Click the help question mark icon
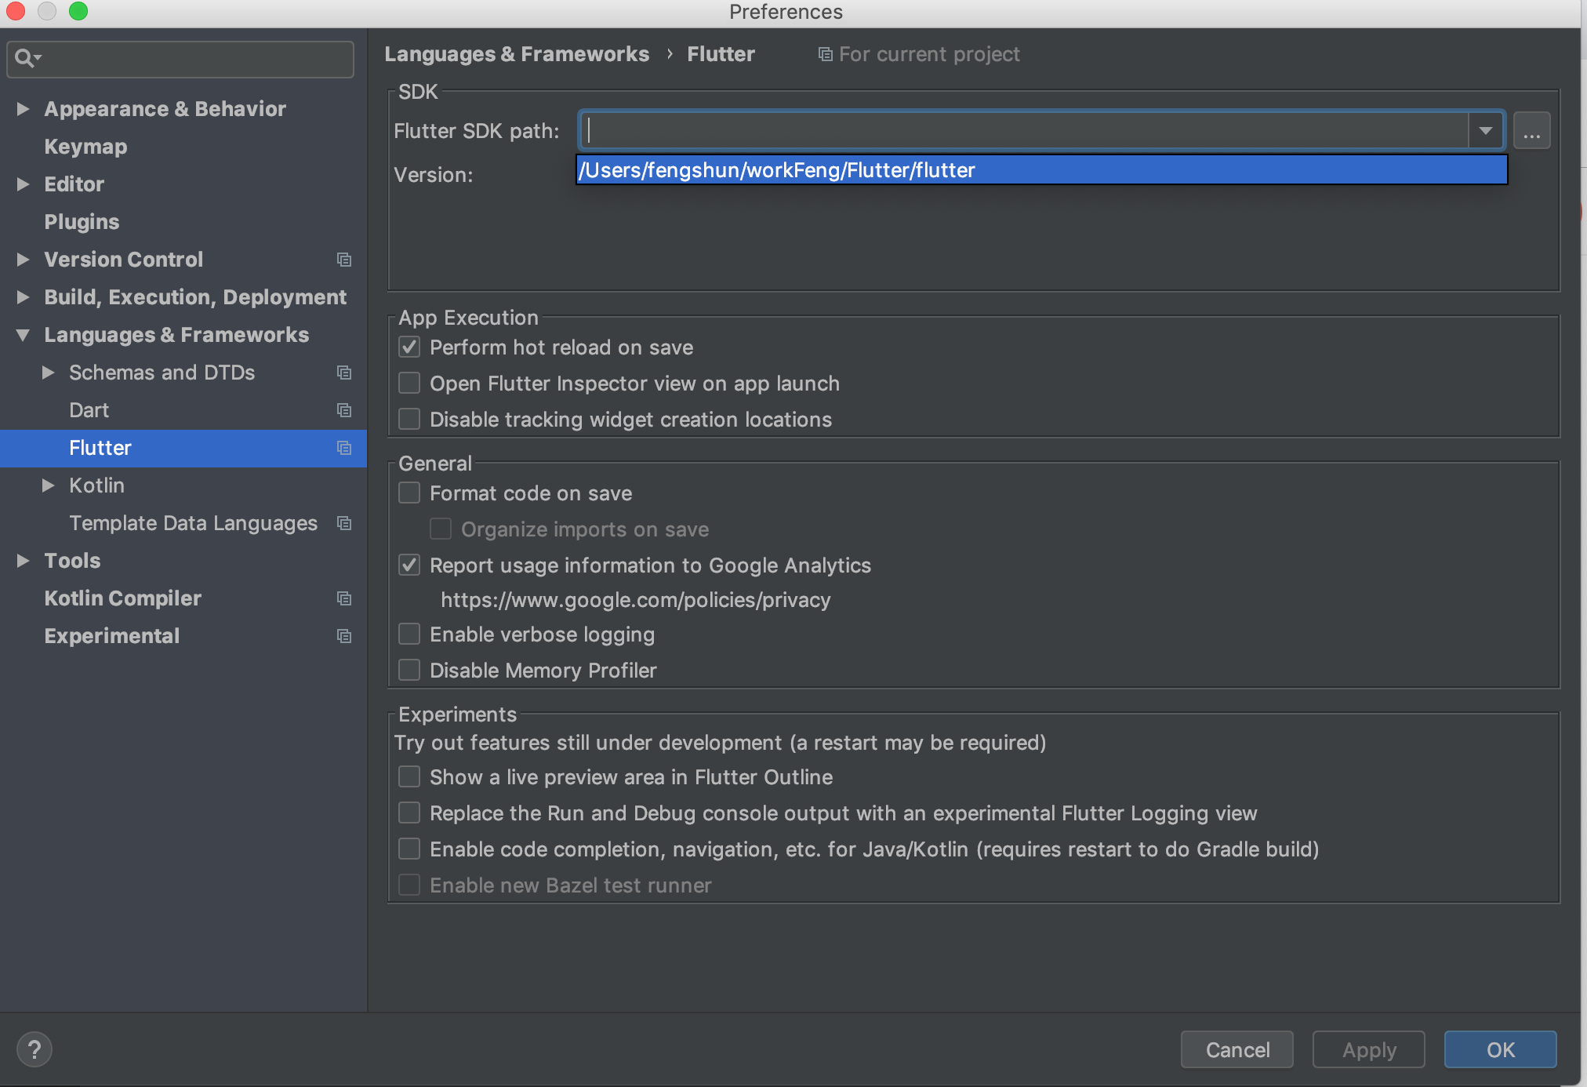This screenshot has height=1087, width=1587. pos(34,1049)
